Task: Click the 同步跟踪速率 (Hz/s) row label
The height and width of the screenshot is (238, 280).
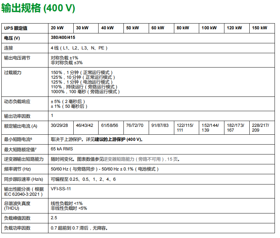Action: (24, 179)
